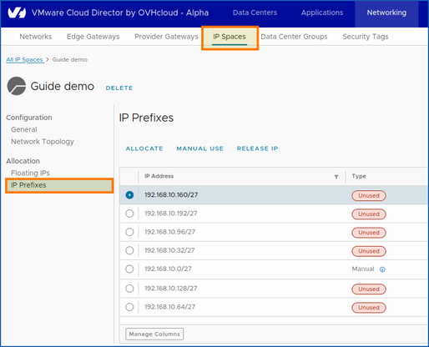Click the Unused badge for 192.168.10.128/27
This screenshot has width=429, height=347.
(x=369, y=289)
